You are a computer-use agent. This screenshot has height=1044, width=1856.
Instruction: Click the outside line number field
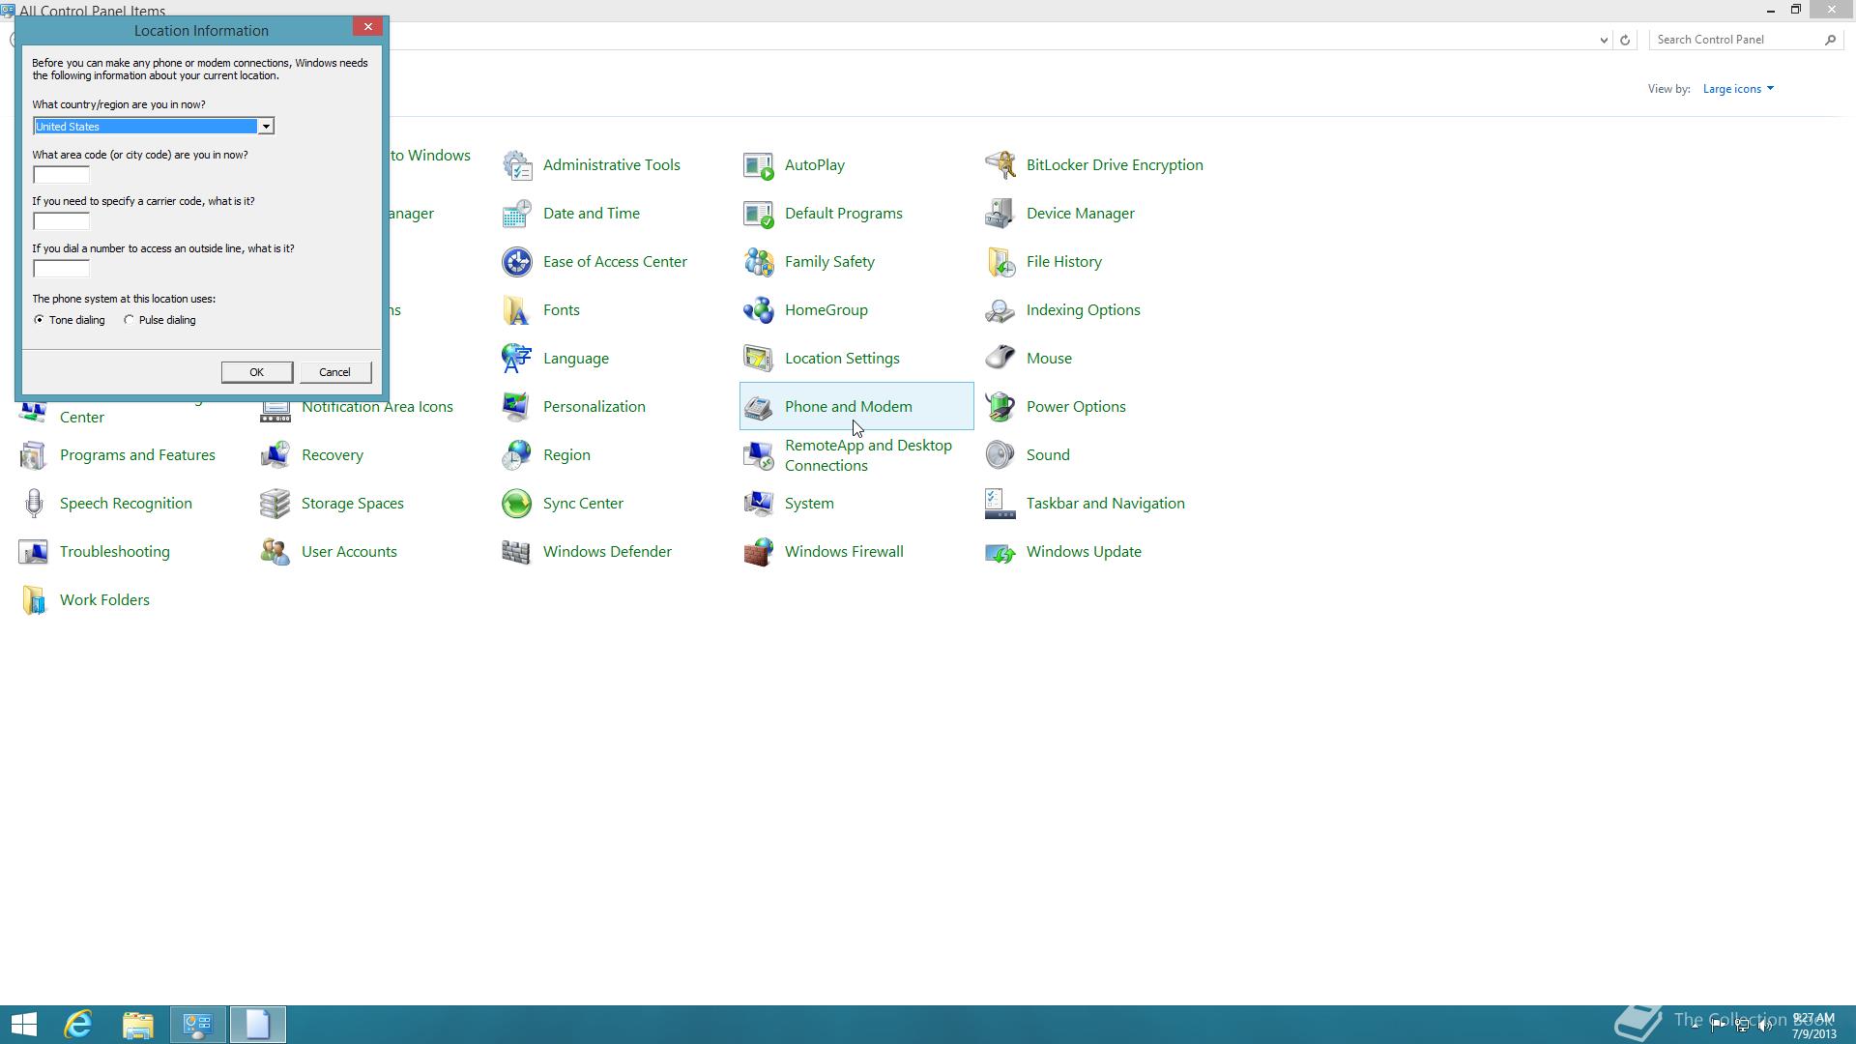[x=61, y=269]
